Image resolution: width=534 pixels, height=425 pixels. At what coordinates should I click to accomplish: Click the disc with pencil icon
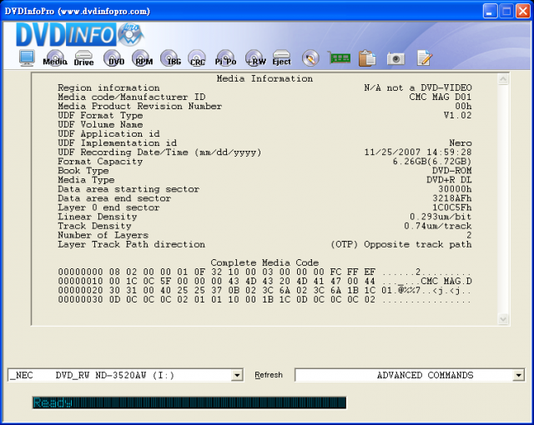tap(310, 58)
